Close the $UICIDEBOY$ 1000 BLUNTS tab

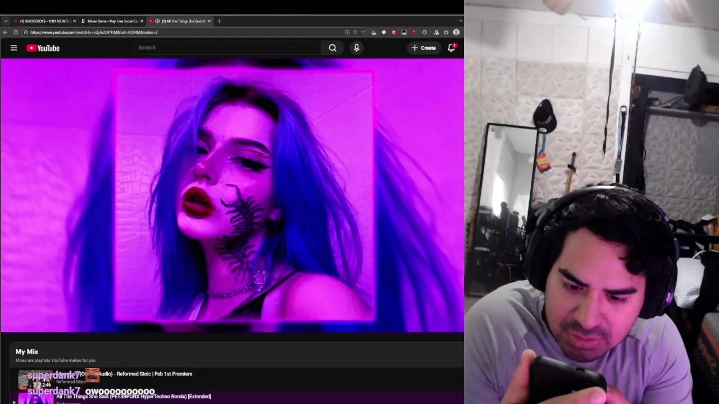(75, 21)
